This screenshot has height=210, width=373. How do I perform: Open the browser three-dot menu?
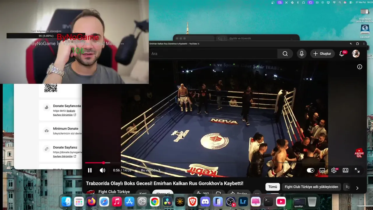tap(364, 44)
